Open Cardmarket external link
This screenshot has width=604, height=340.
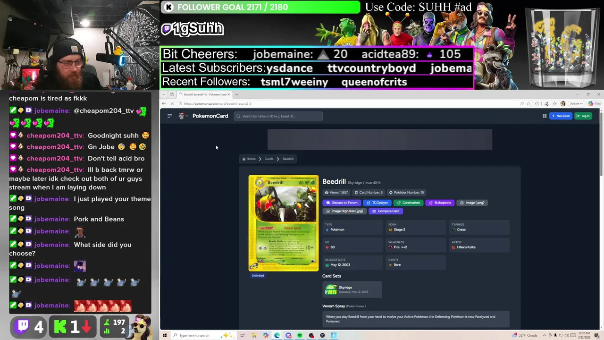coord(408,203)
